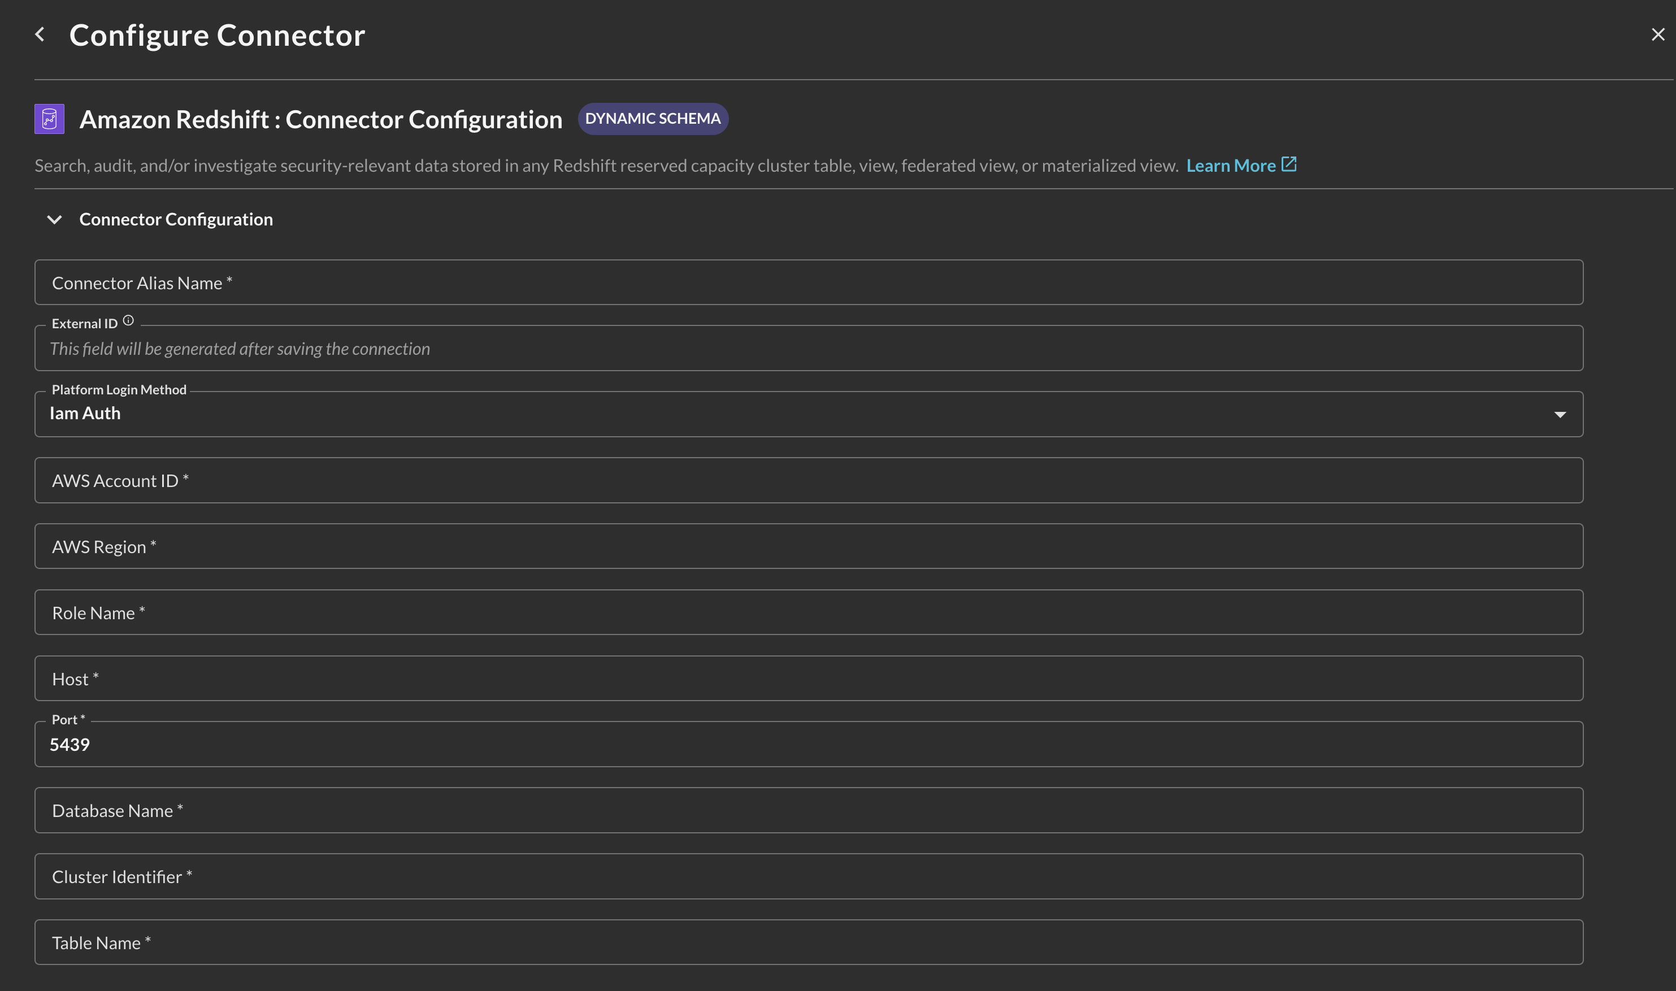Click the Port field showing 5439
Image resolution: width=1676 pixels, height=991 pixels.
[809, 744]
